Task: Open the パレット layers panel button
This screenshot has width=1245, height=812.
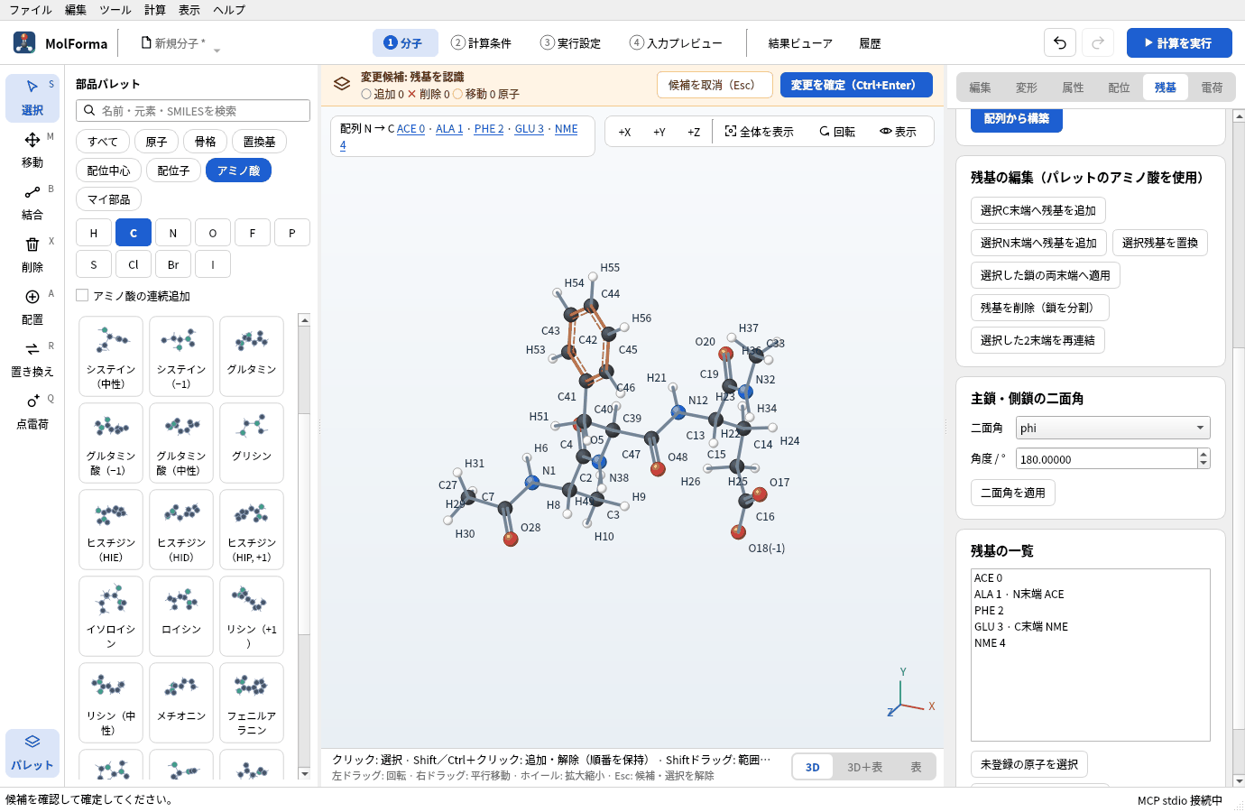Action: coord(32,752)
